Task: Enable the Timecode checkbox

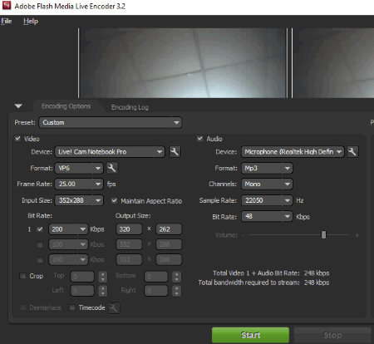Action: (72, 307)
